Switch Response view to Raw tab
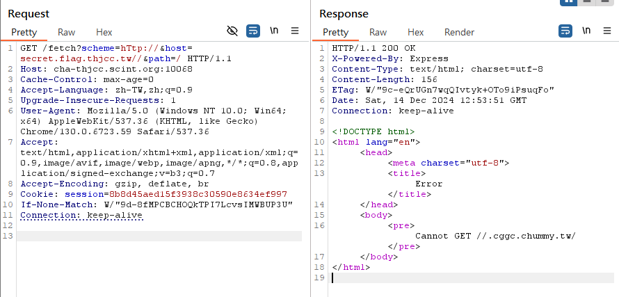 tap(378, 32)
